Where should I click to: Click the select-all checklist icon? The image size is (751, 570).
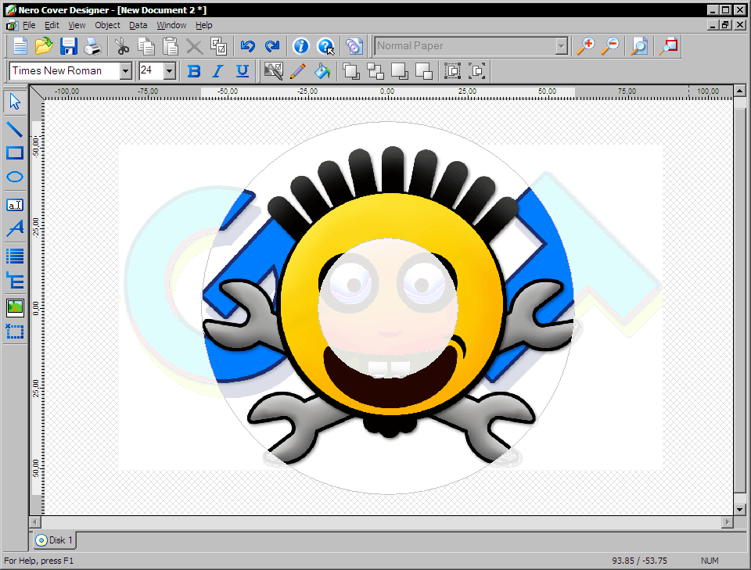coord(218,46)
